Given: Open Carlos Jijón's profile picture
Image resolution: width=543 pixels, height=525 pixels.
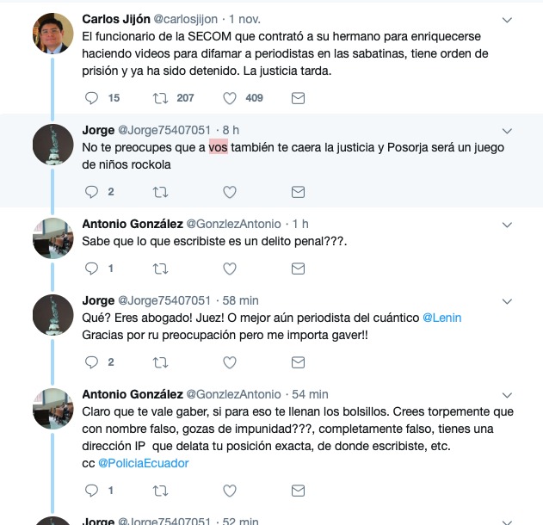Looking at the screenshot, I should (53, 34).
